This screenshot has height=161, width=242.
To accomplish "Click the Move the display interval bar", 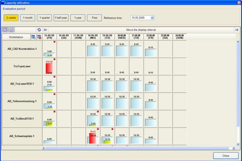I will click(x=141, y=30).
